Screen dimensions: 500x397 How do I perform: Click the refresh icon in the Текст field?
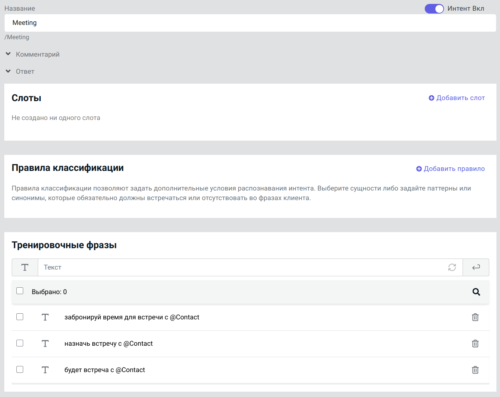pyautogui.click(x=452, y=267)
